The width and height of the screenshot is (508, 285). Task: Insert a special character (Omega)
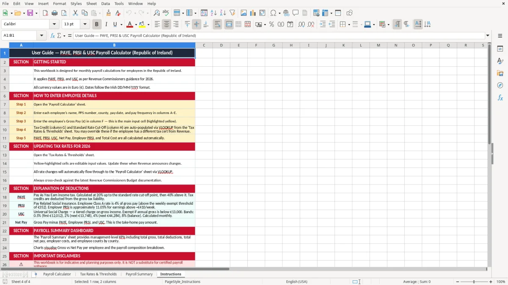pyautogui.click(x=273, y=13)
